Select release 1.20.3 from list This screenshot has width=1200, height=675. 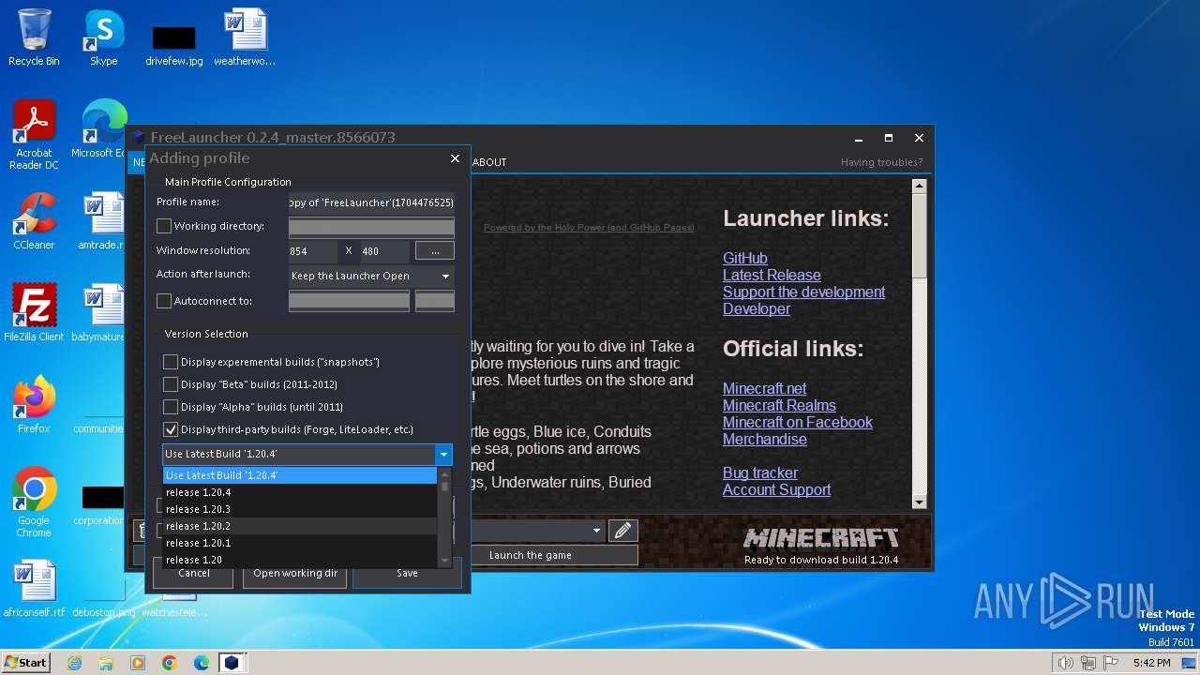(x=300, y=509)
